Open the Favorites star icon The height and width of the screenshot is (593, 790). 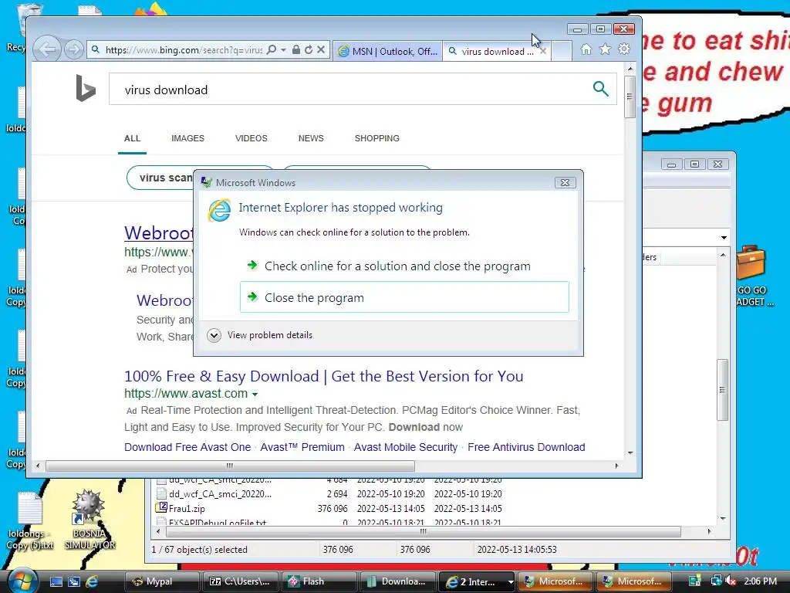[605, 49]
